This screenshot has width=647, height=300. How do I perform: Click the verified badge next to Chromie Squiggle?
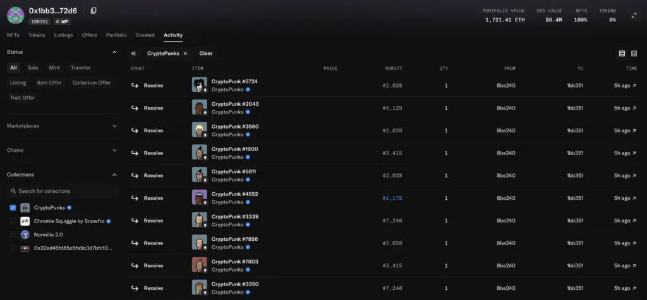109,221
